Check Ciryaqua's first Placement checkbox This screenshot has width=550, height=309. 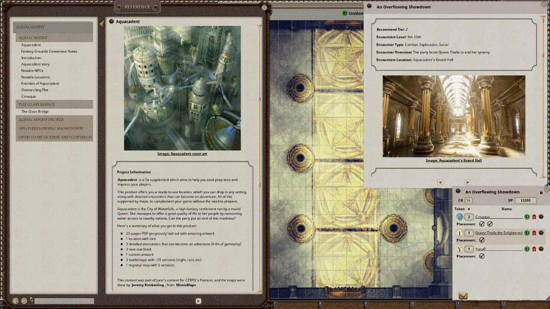pyautogui.click(x=481, y=224)
